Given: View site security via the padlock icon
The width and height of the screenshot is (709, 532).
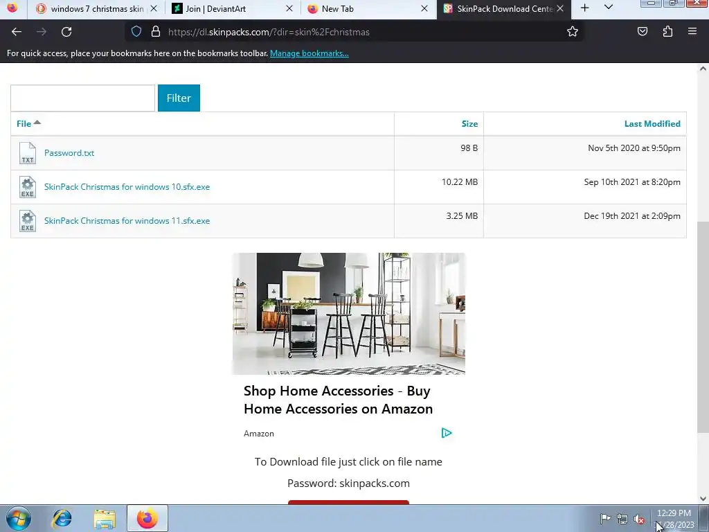Looking at the screenshot, I should [156, 32].
